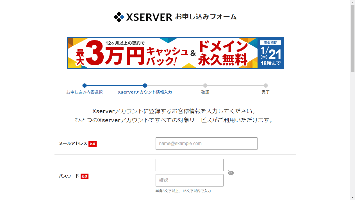355x200 pixels.
Task: Click the first progress step dot
Action: [x=85, y=86]
